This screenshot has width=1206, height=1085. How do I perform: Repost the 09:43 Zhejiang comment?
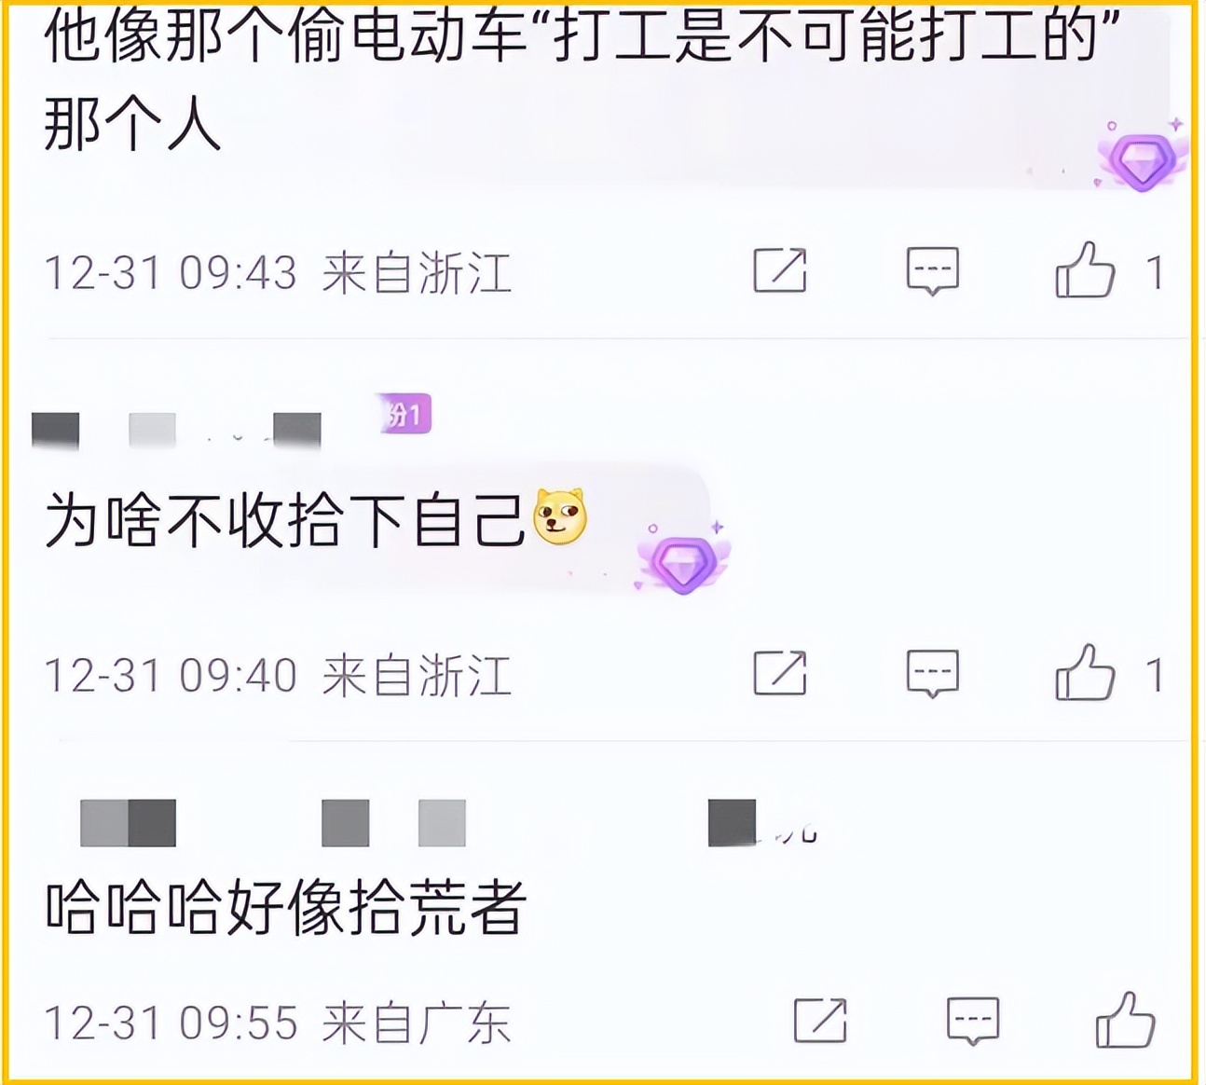(x=780, y=271)
